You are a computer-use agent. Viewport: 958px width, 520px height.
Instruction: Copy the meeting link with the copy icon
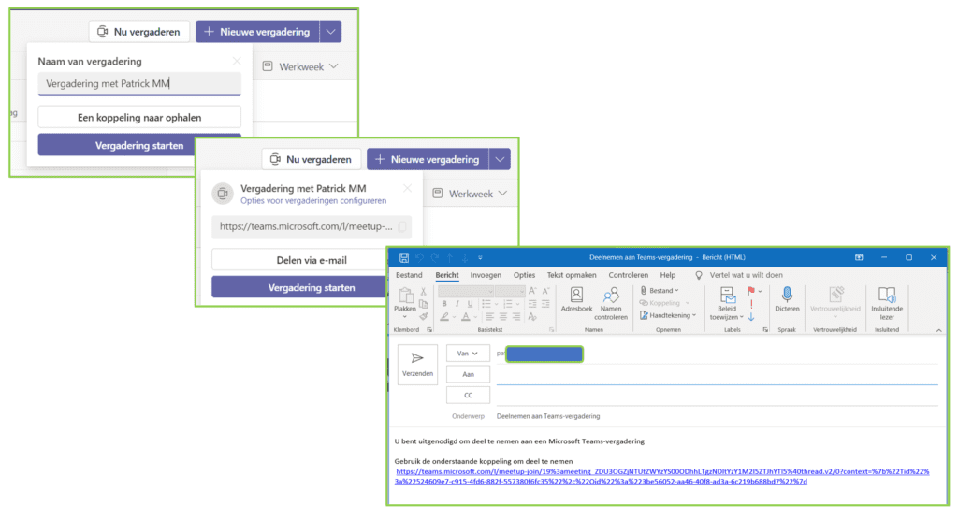point(402,226)
